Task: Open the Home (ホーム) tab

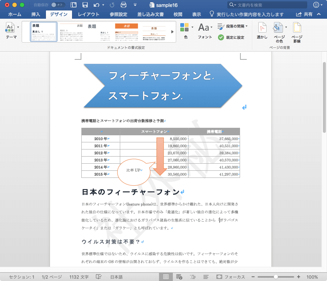Action: [15, 14]
